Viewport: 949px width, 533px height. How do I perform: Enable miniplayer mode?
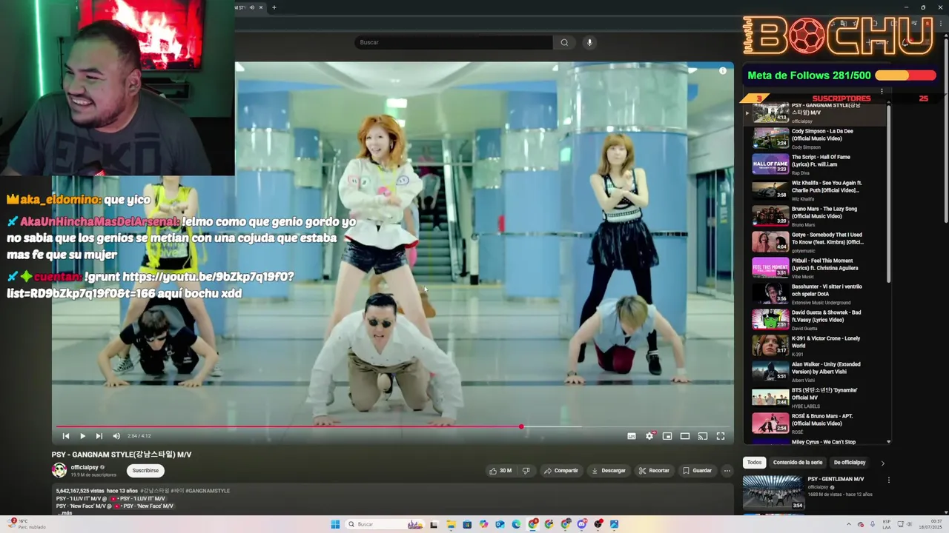click(x=667, y=436)
